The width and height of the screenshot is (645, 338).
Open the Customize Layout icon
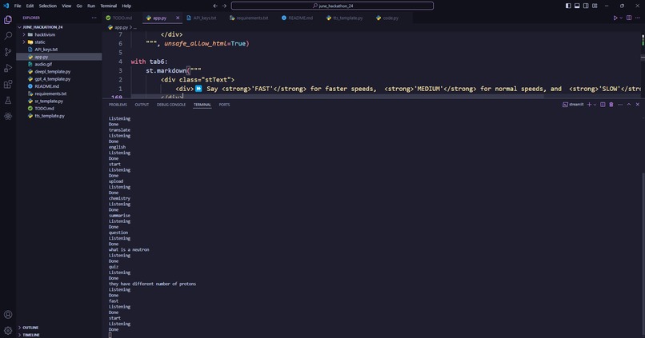click(x=595, y=6)
